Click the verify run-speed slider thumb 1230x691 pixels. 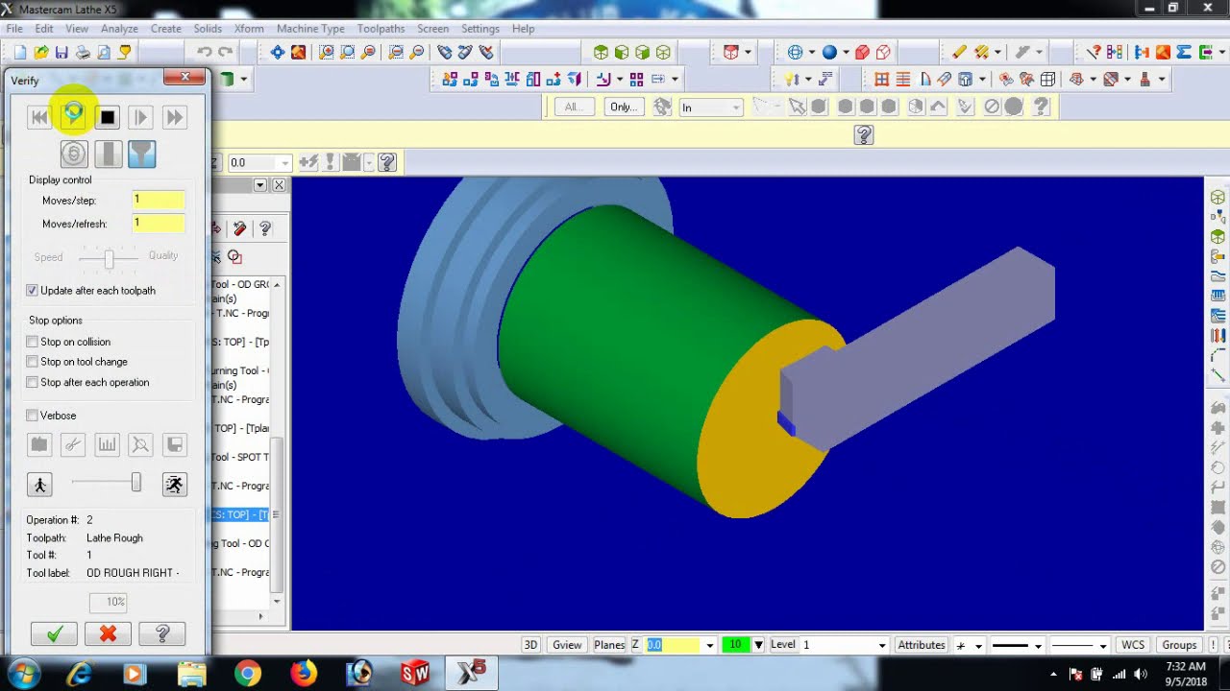point(136,483)
